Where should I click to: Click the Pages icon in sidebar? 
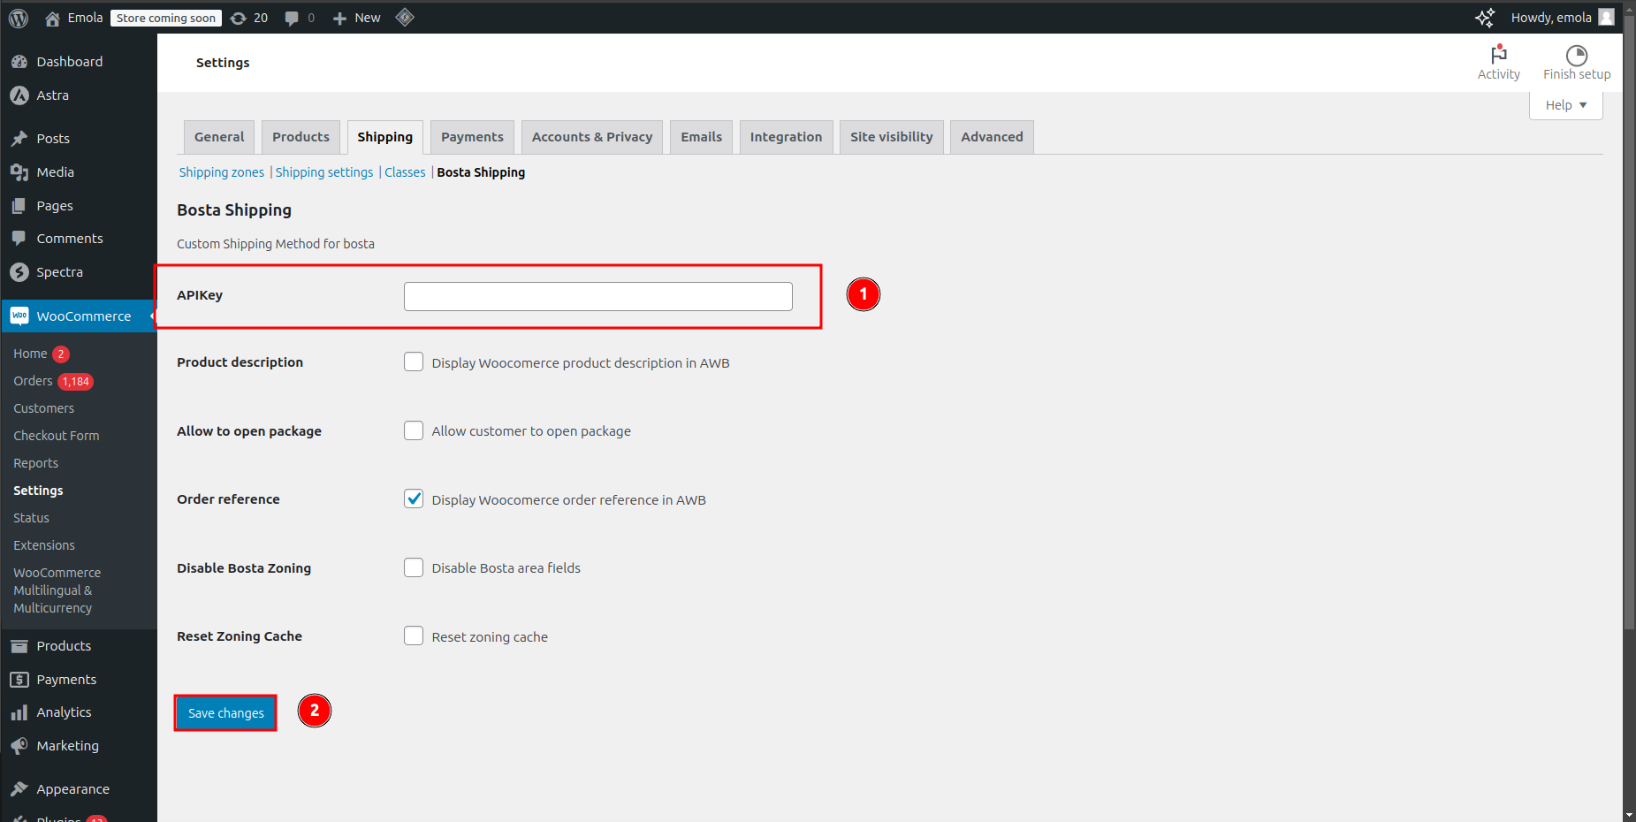point(19,206)
